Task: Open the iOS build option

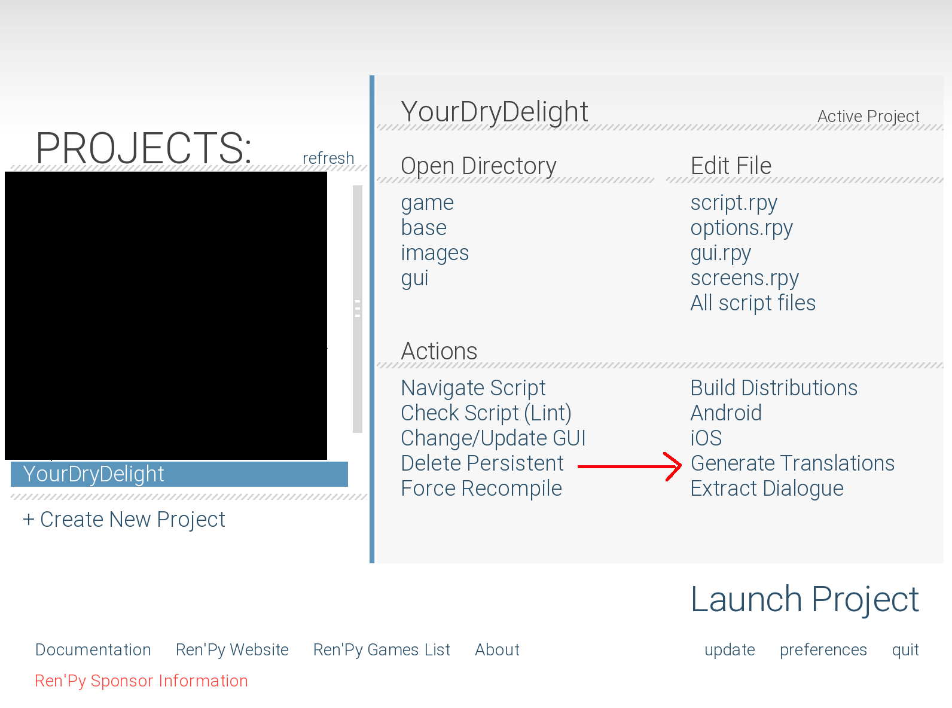Action: 706,438
